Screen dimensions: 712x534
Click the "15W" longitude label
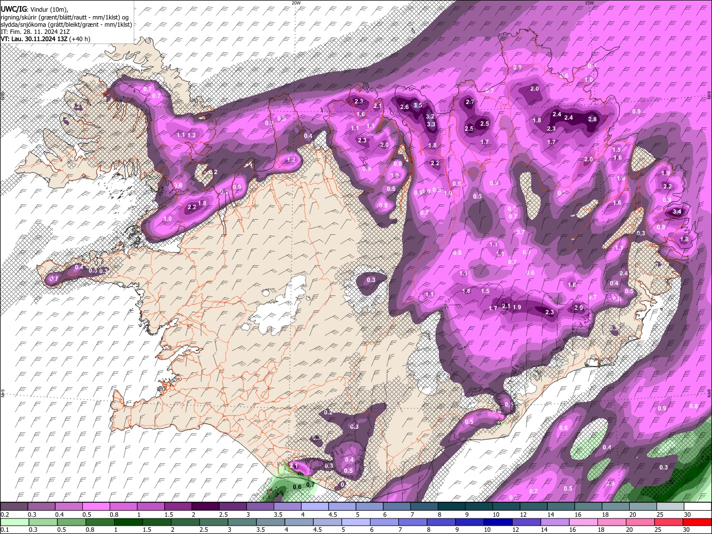(x=589, y=3)
